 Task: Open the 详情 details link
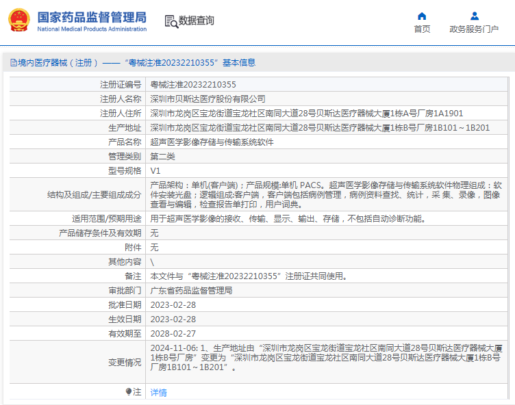click(159, 393)
